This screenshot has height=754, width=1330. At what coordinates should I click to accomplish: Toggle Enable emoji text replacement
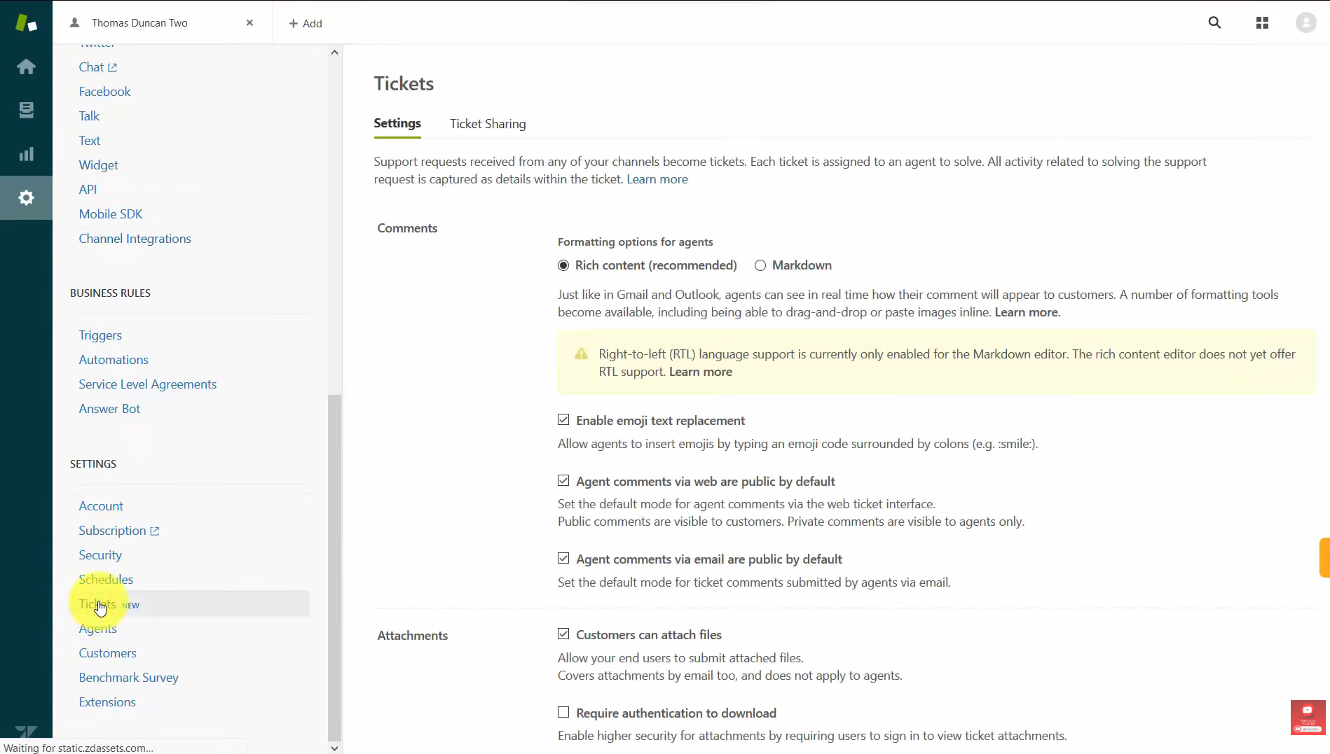coord(563,419)
